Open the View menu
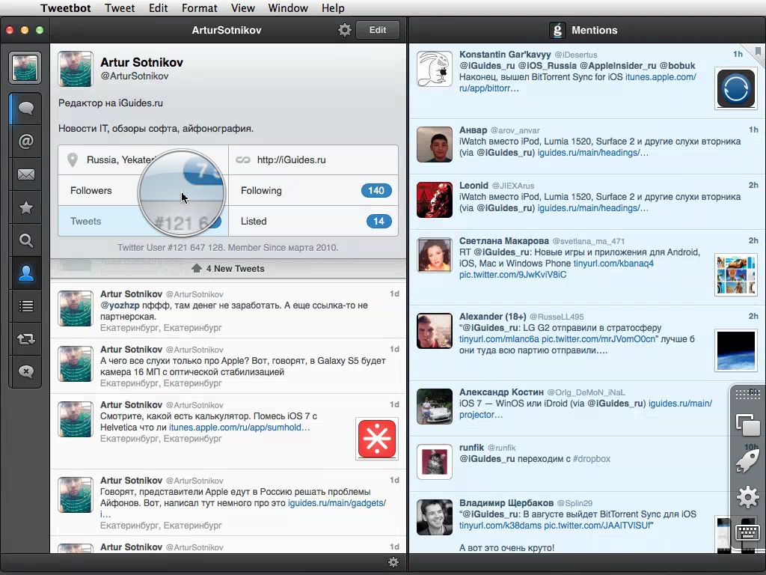 [243, 8]
